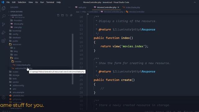Open the Source Control view
This screenshot has width=199, height=112.
pyautogui.click(x=3, y=24)
